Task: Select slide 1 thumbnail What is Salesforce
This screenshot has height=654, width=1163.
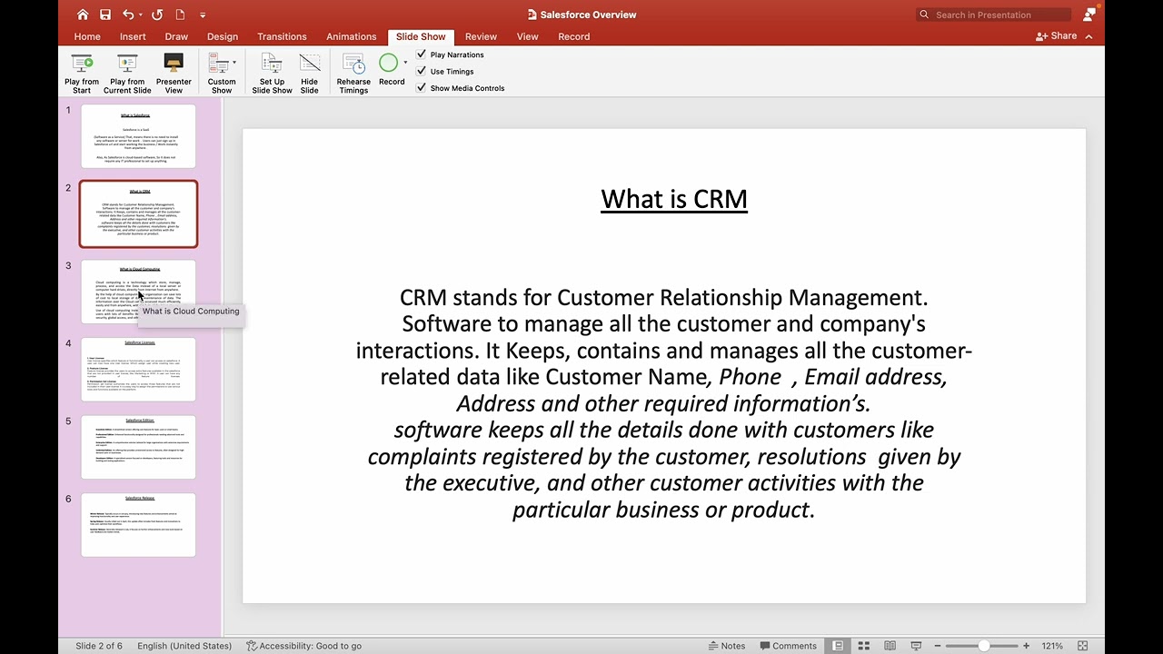Action: (138, 136)
